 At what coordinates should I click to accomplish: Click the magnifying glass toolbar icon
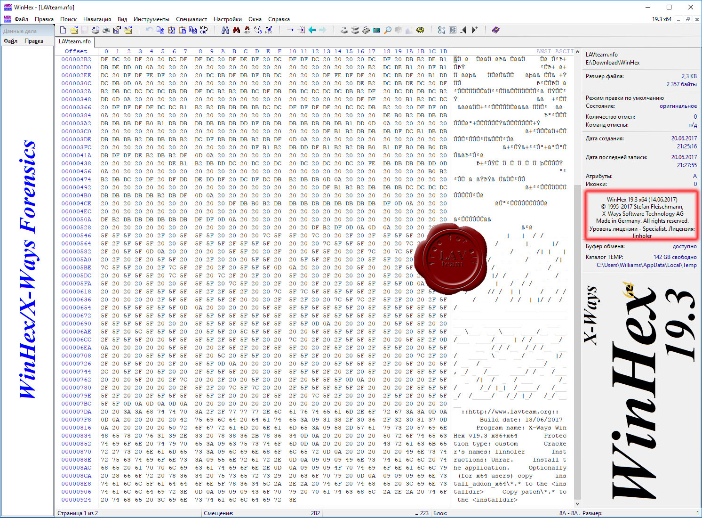tap(388, 30)
